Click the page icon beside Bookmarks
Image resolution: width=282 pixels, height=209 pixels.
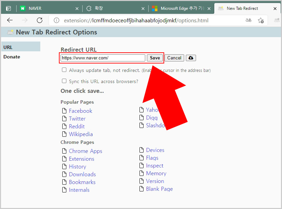point(64,182)
